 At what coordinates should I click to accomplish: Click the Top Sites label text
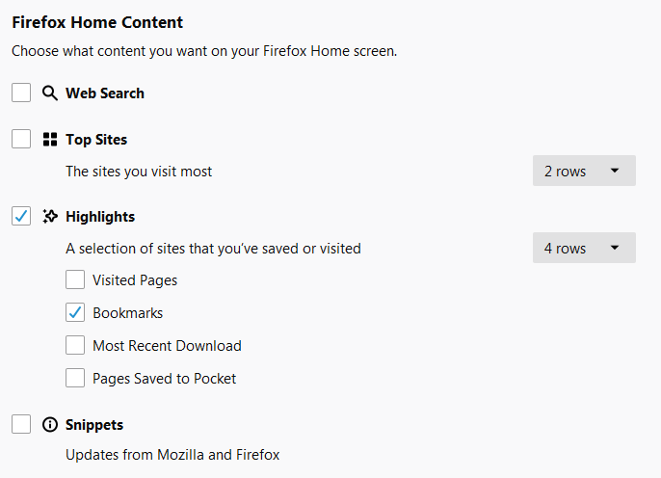pyautogui.click(x=96, y=140)
